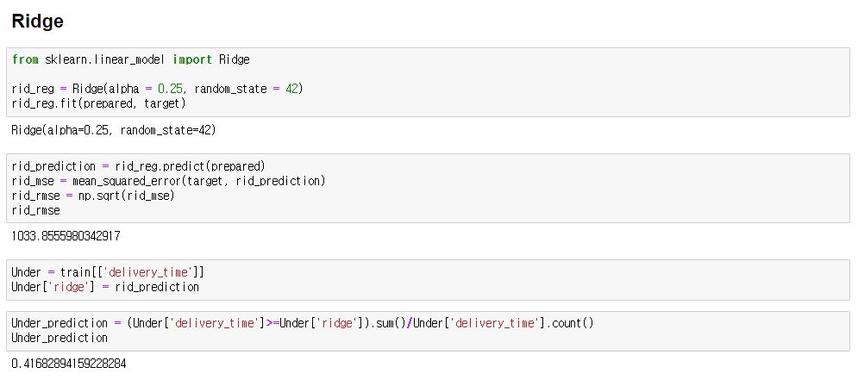Click the line "Under['ridge'] = rid_prediction"
Screen dimensions: 858x386
tap(105, 287)
